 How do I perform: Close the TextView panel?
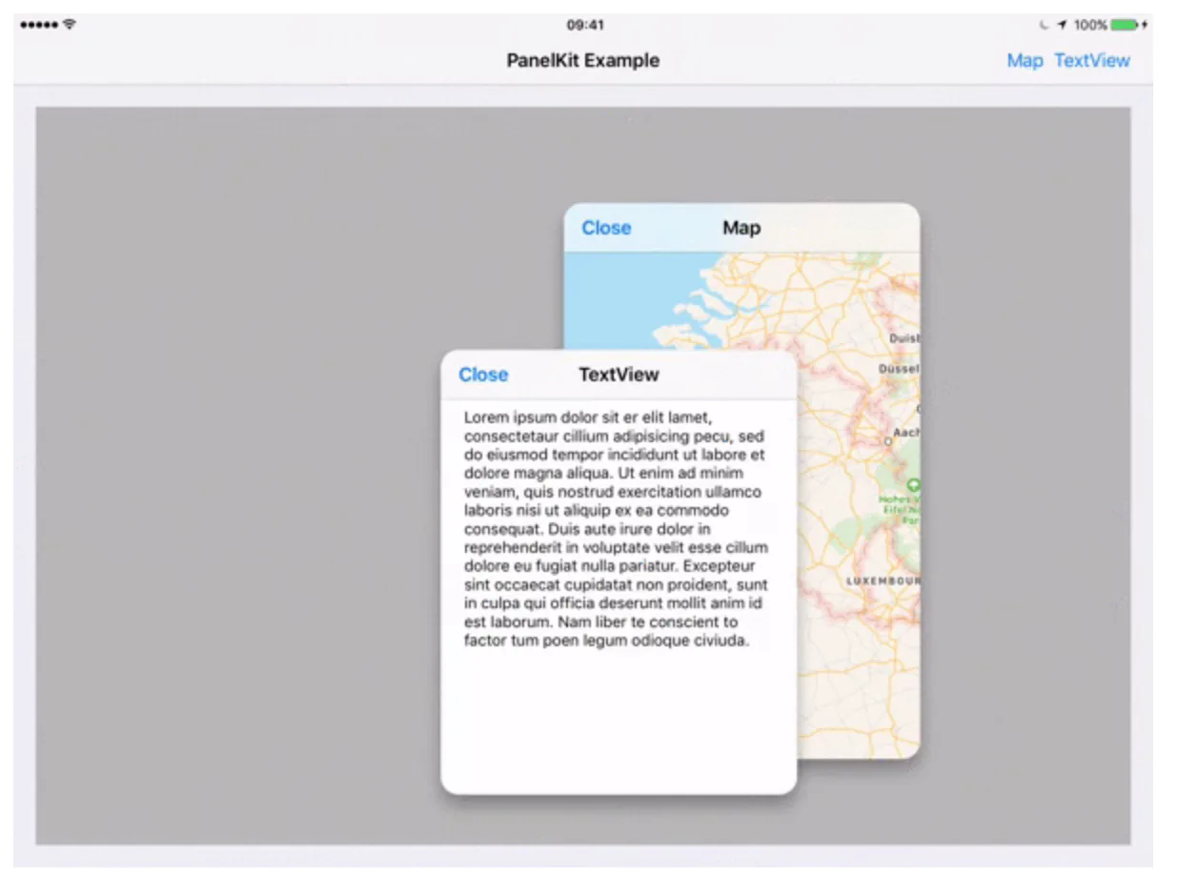[483, 375]
